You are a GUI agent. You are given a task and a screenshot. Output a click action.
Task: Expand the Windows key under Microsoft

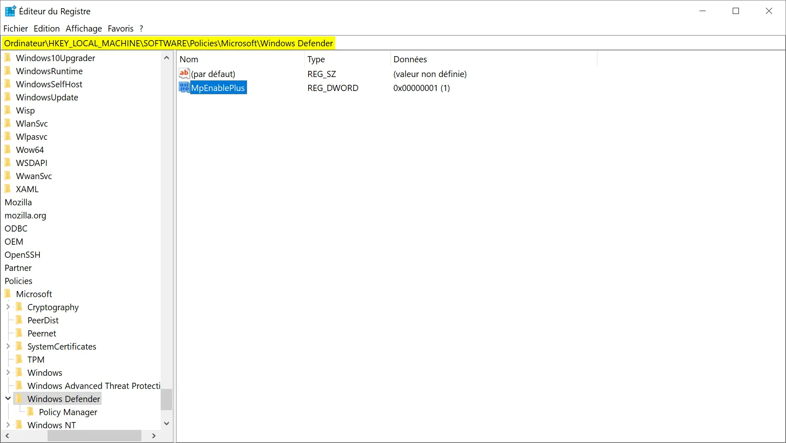[x=8, y=372]
